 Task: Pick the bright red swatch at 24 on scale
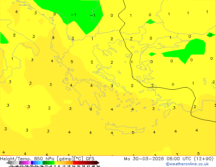pyautogui.click(x=74, y=163)
